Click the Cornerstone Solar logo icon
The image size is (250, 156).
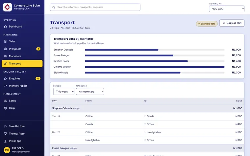click(7, 7)
